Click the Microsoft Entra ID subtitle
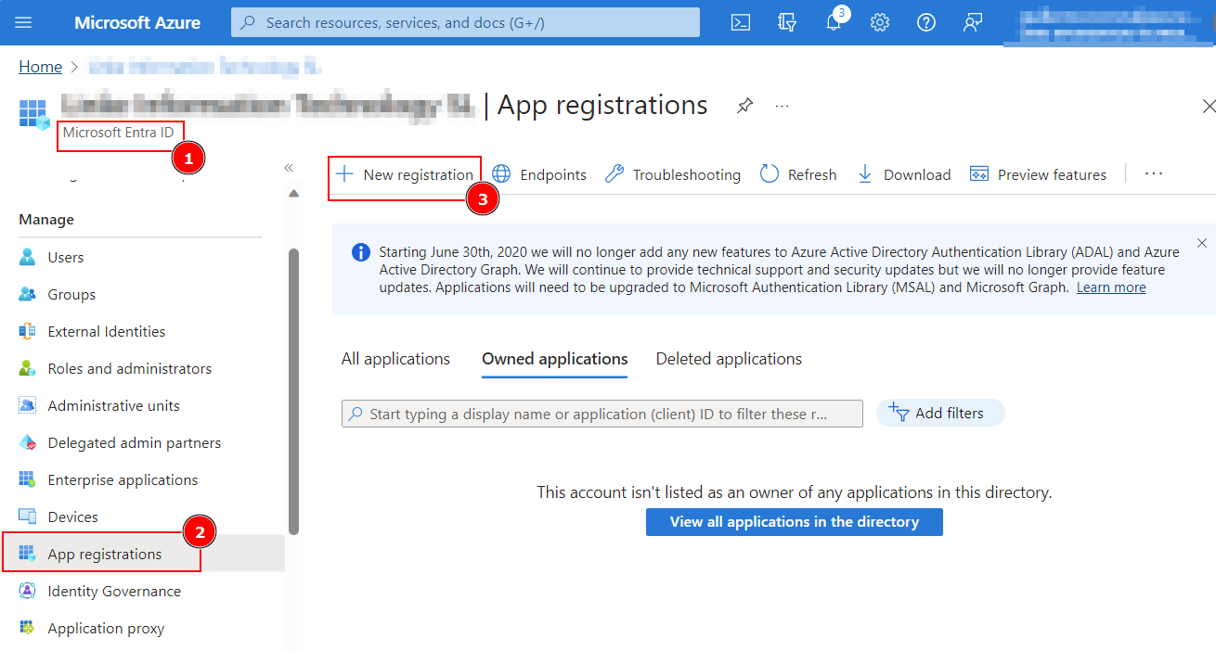 pyautogui.click(x=118, y=133)
